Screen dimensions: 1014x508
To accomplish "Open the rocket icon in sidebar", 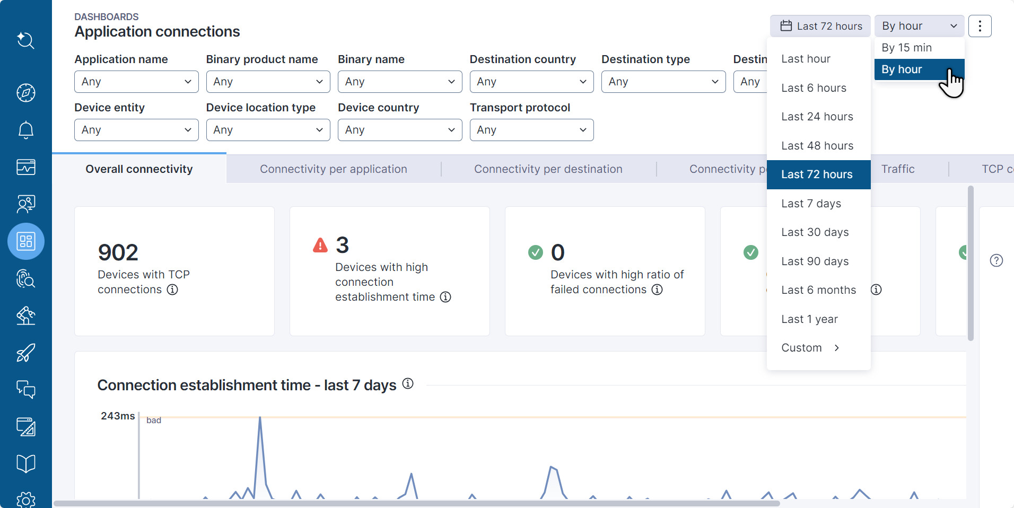I will click(25, 353).
